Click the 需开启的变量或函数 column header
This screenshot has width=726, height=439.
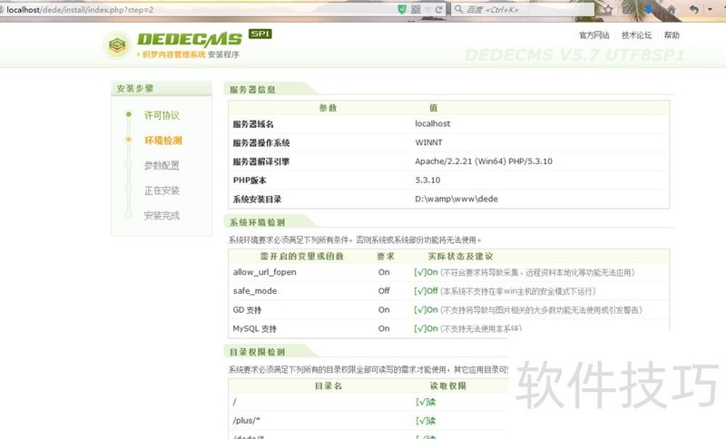(x=302, y=257)
